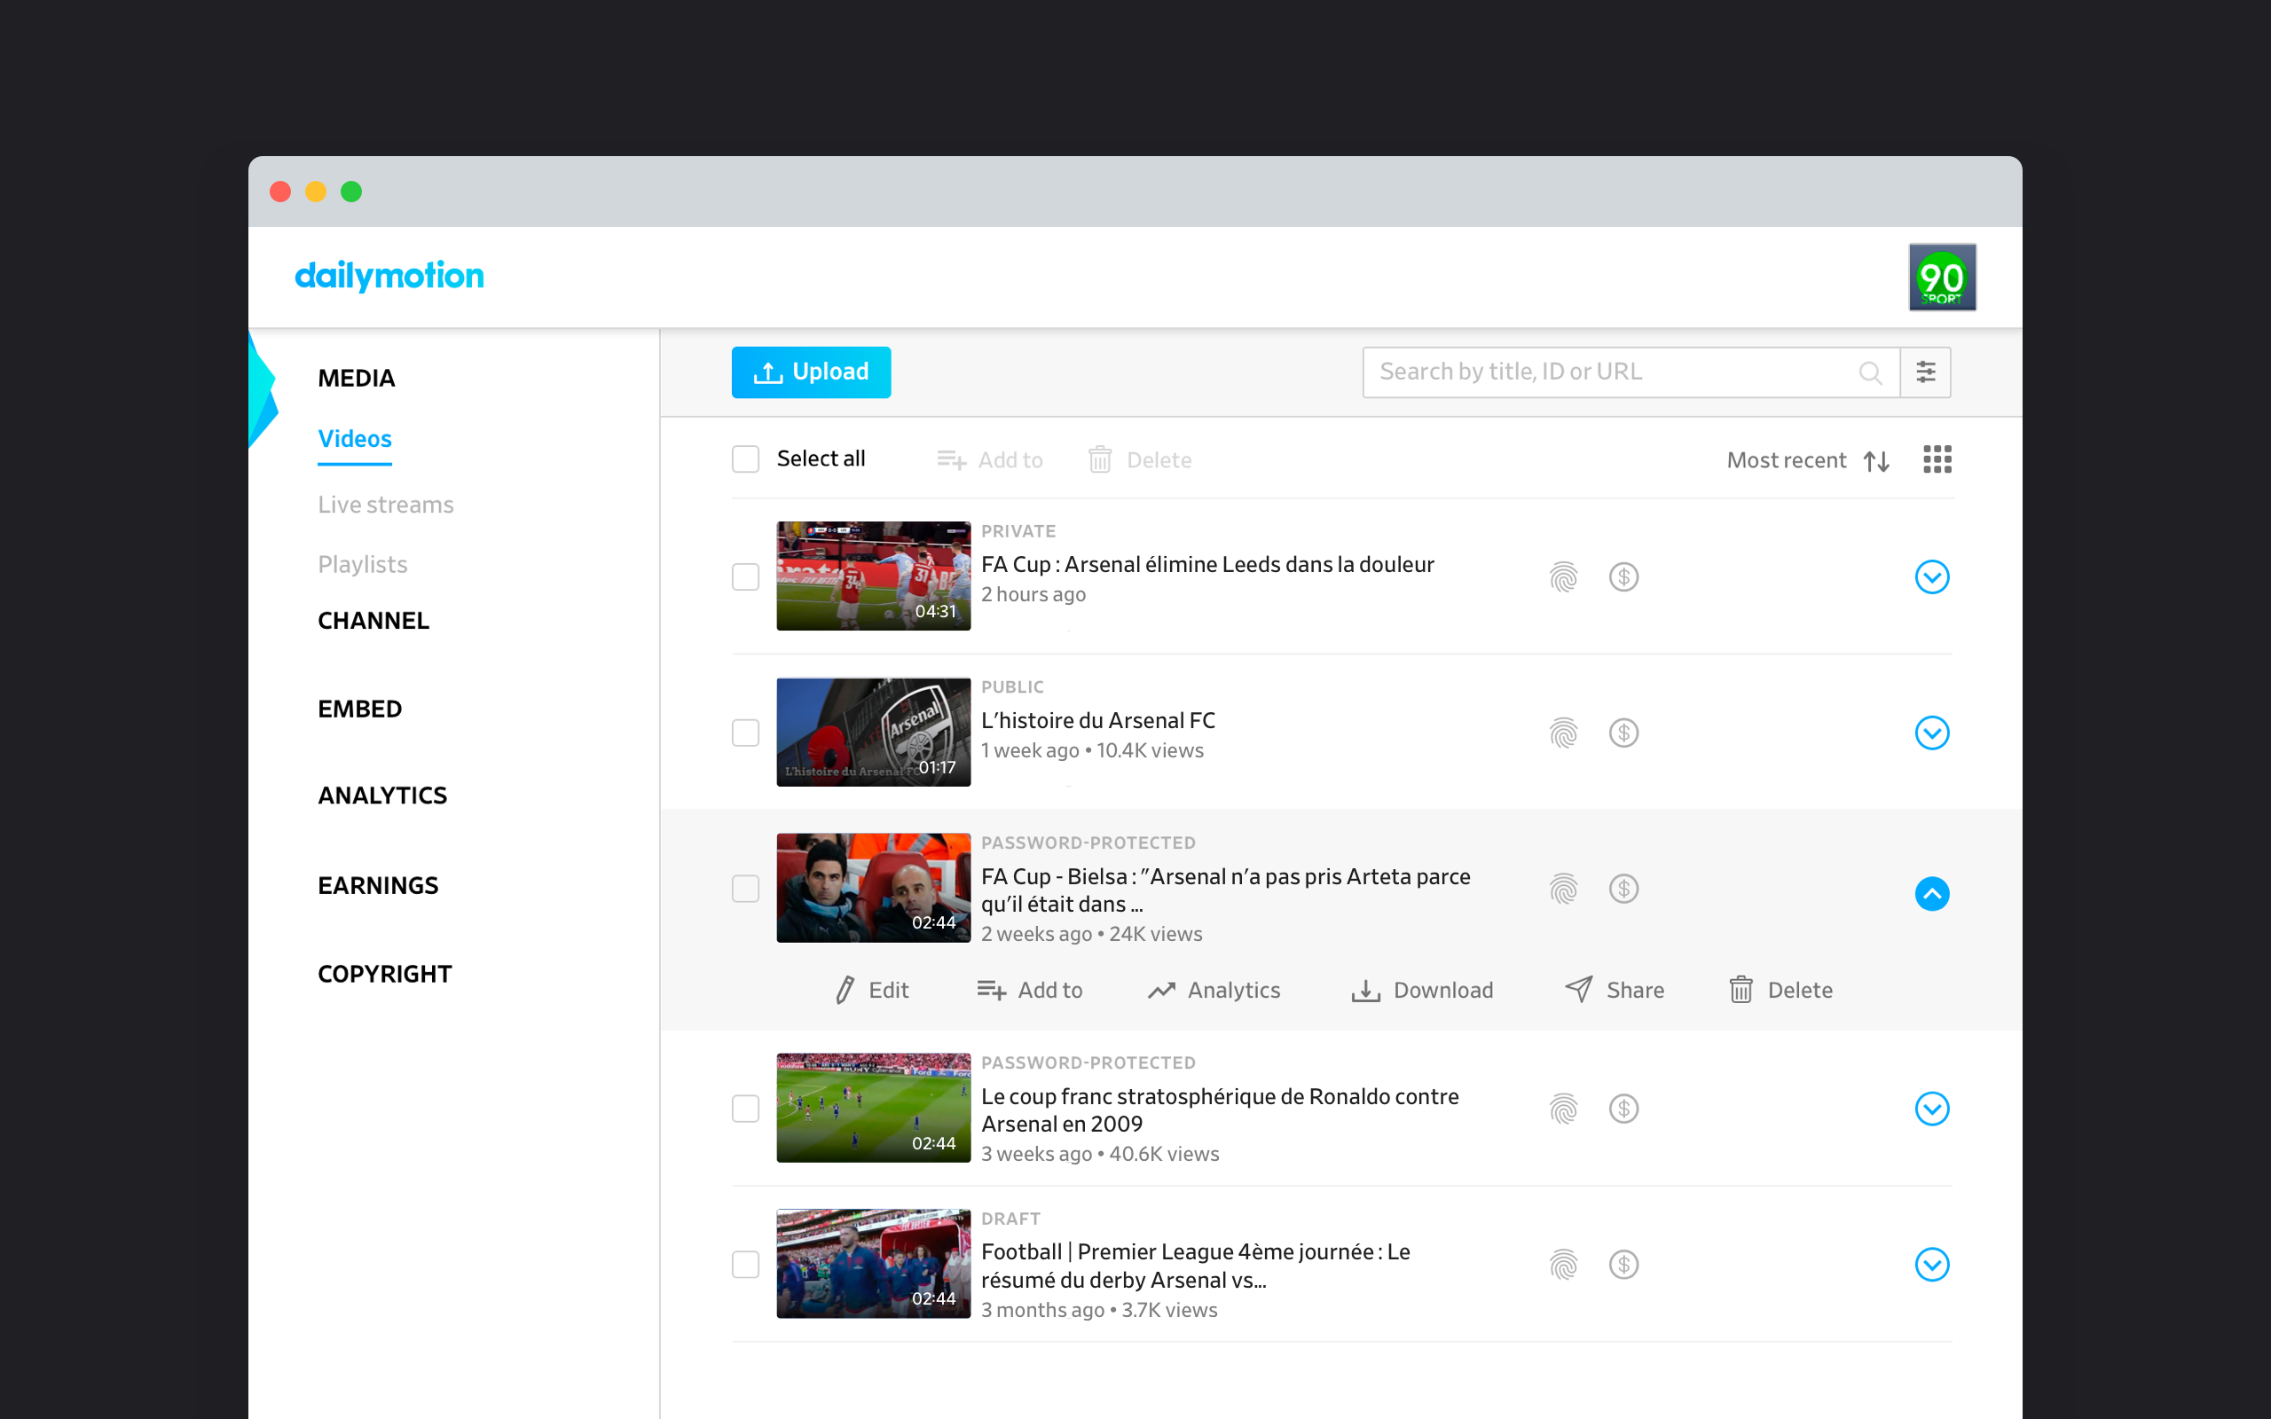Expand options for L'histoire du Arsenal FC
This screenshot has width=2271, height=1419.
click(1931, 732)
